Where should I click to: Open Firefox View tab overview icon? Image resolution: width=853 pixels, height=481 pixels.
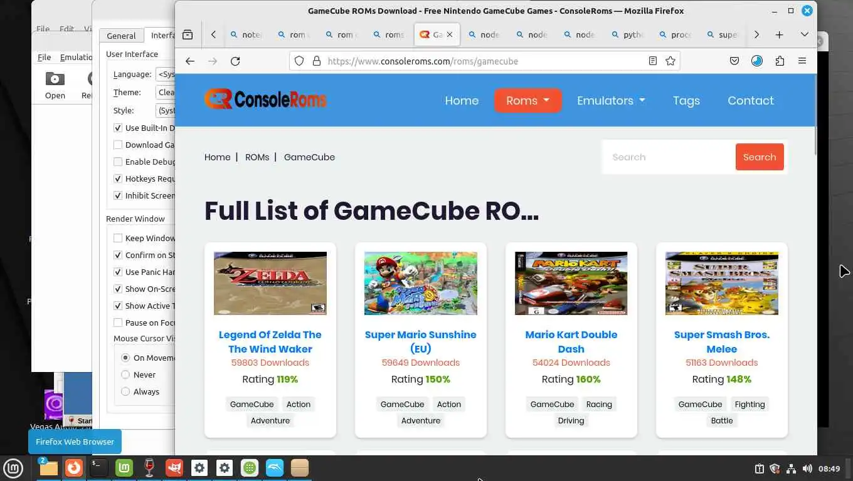[188, 34]
